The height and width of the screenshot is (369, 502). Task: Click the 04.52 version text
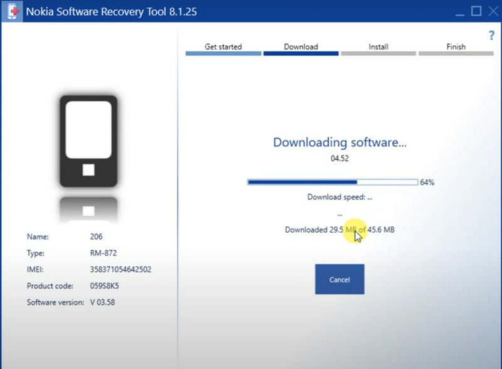[x=339, y=158]
